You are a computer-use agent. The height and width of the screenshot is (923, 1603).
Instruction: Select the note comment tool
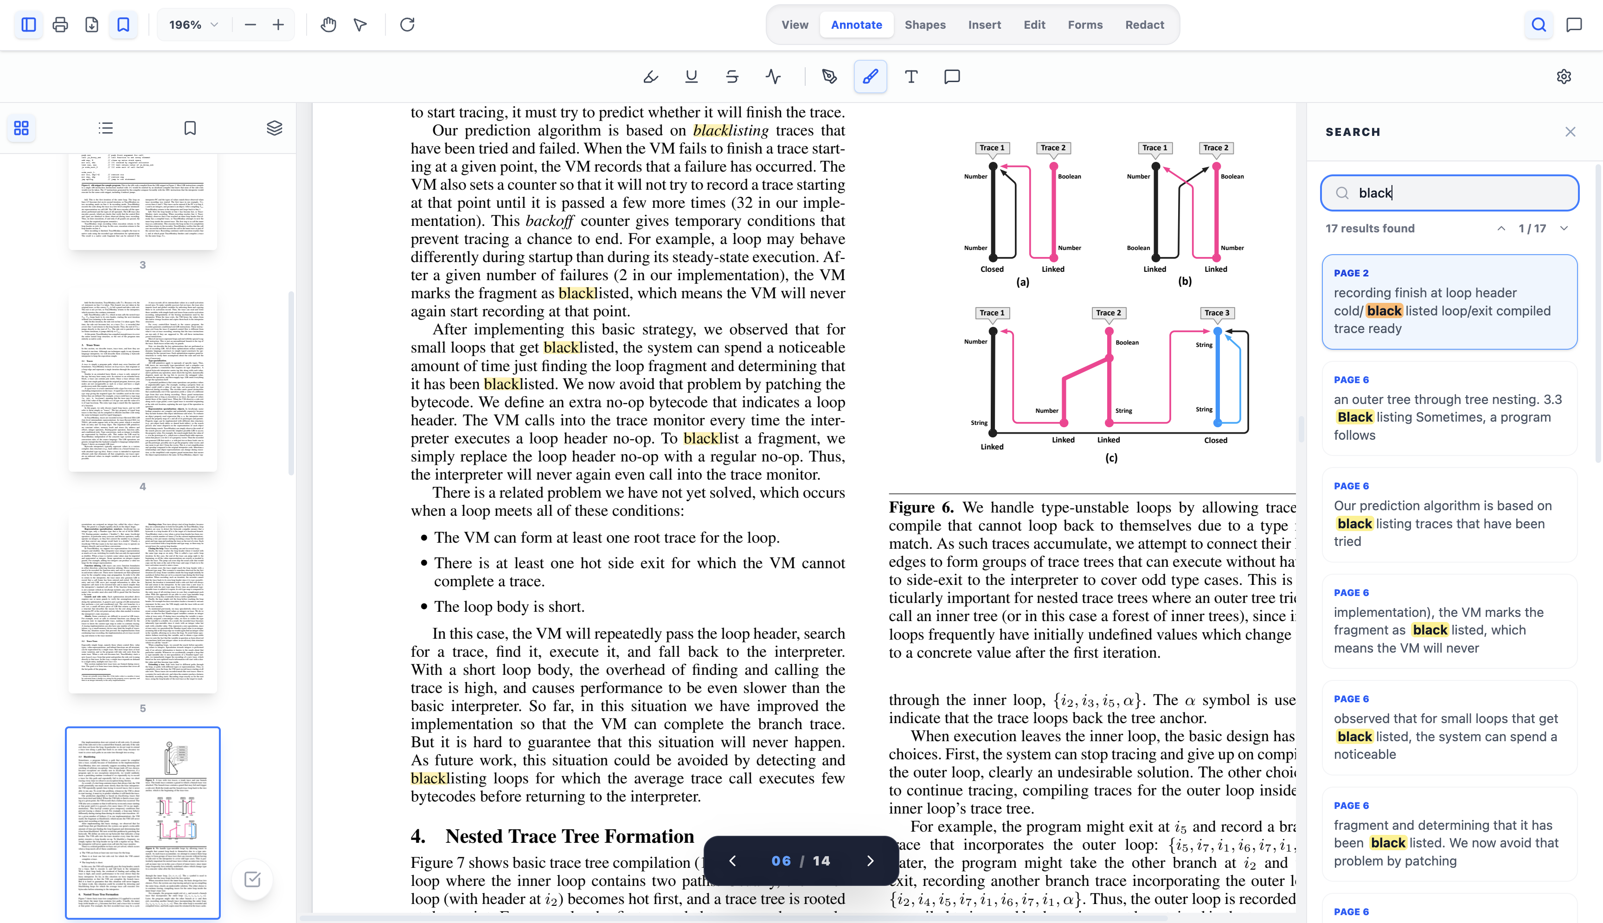pos(952,77)
